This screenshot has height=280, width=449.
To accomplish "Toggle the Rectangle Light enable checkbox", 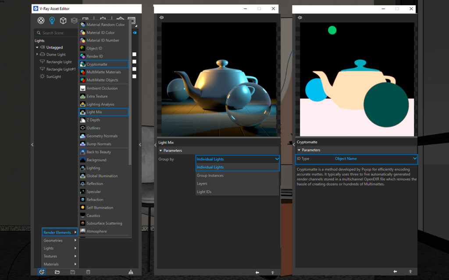I will [x=135, y=62].
